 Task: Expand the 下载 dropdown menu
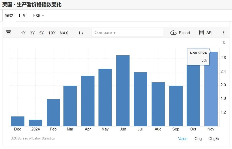[x=38, y=16]
